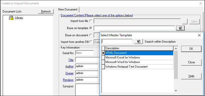Select HTML Document template row
This screenshot has width=205, height=96.
139,53
